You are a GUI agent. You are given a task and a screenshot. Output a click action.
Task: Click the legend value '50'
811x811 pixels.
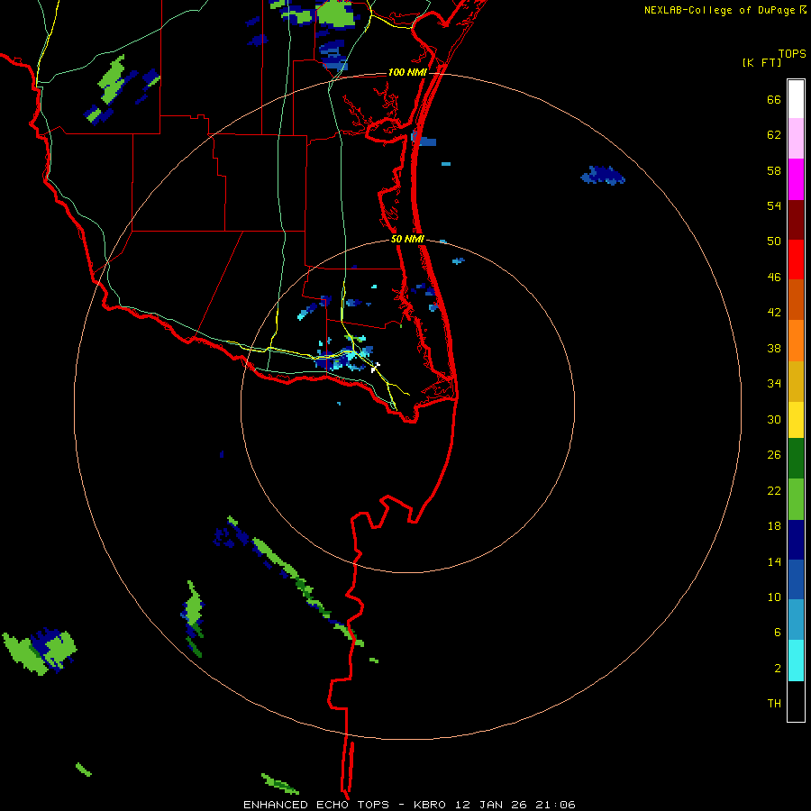tap(774, 241)
